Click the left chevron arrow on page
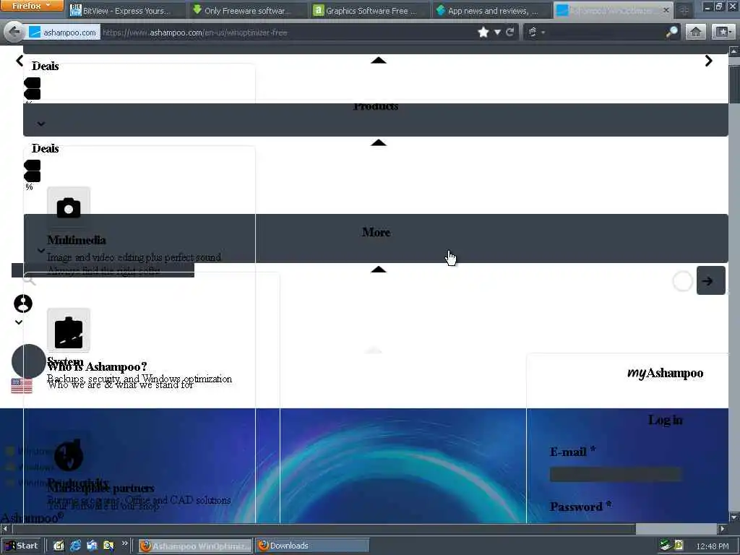The image size is (740, 555). (x=20, y=61)
